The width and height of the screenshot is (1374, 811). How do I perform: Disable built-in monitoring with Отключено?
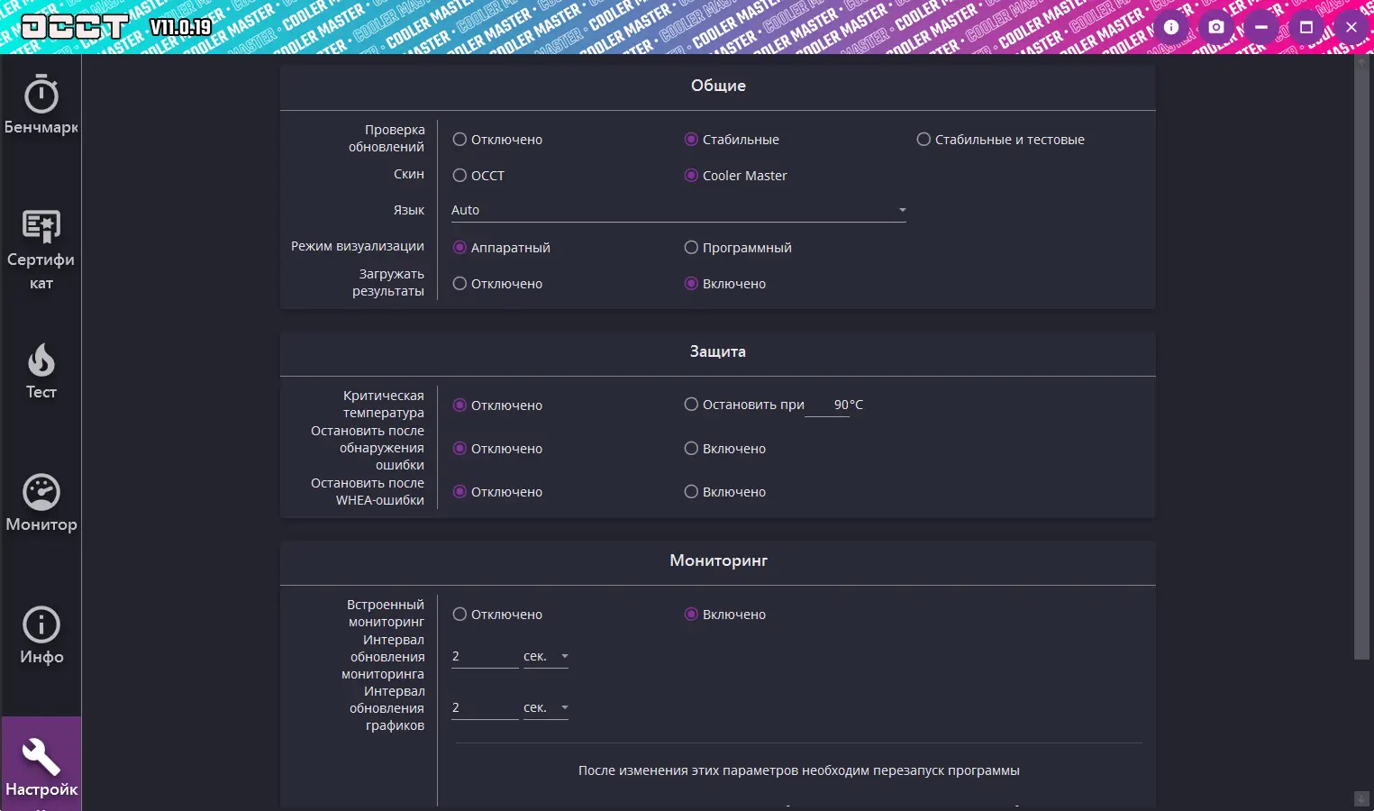460,615
